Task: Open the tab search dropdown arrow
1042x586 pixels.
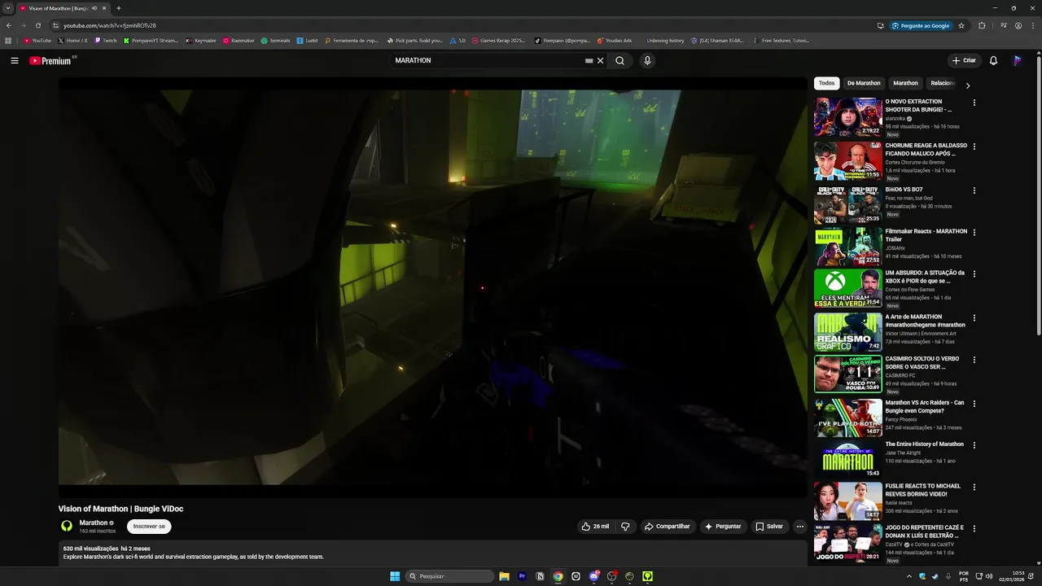Action: point(7,8)
